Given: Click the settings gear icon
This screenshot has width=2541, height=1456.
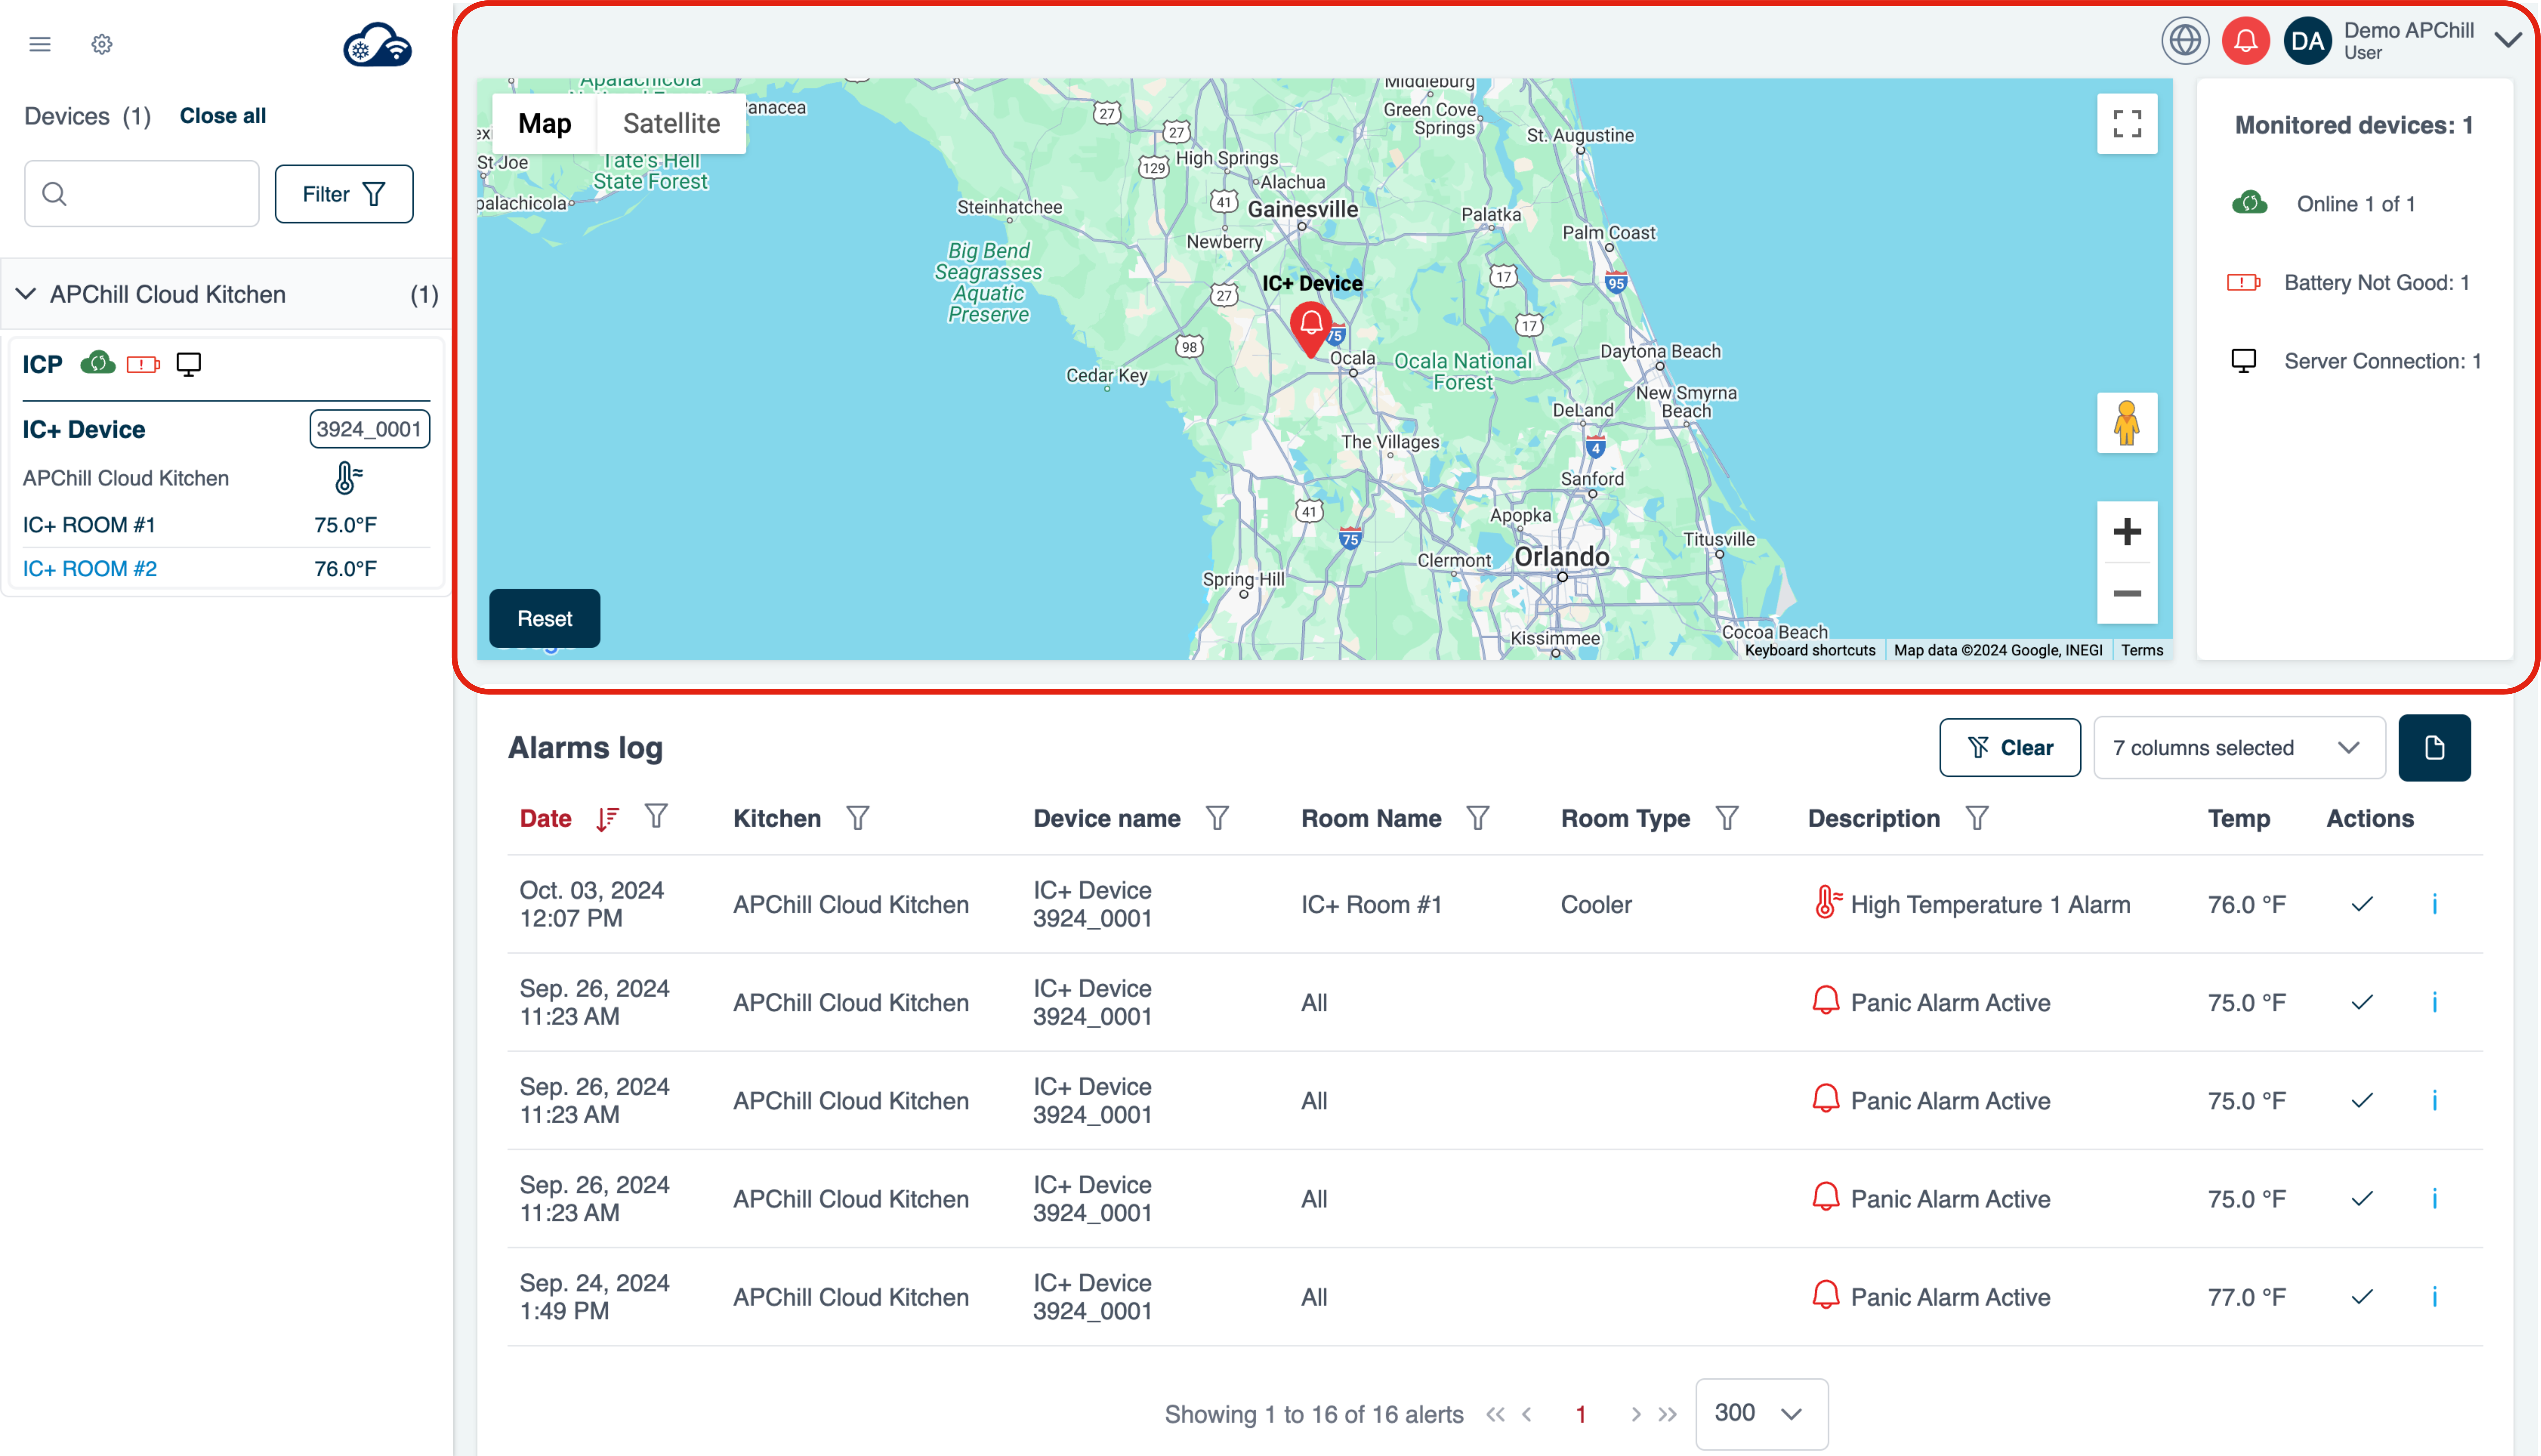Looking at the screenshot, I should (102, 44).
